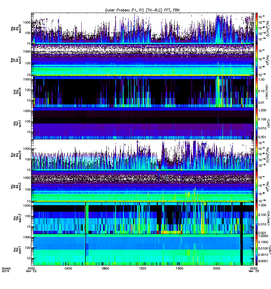This screenshot has width=271, height=289.
Task: Click the '0.10' color bar tick of thb edc34
Action: [x=261, y=91]
